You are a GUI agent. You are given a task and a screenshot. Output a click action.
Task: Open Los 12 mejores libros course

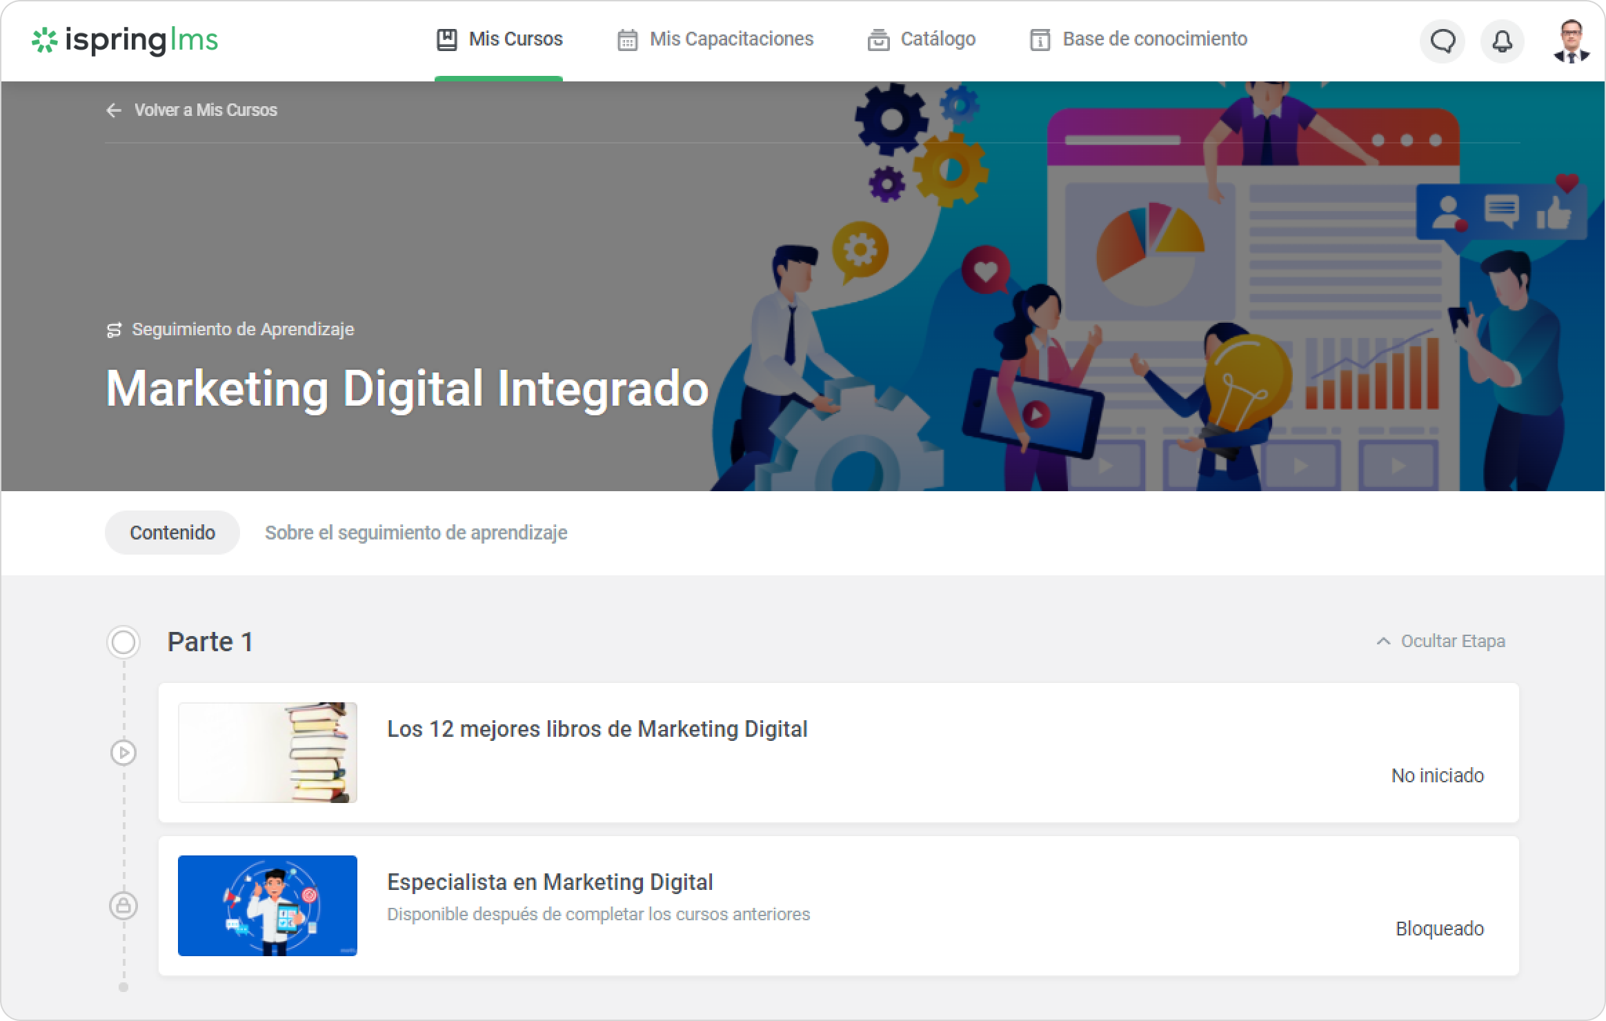(x=597, y=729)
